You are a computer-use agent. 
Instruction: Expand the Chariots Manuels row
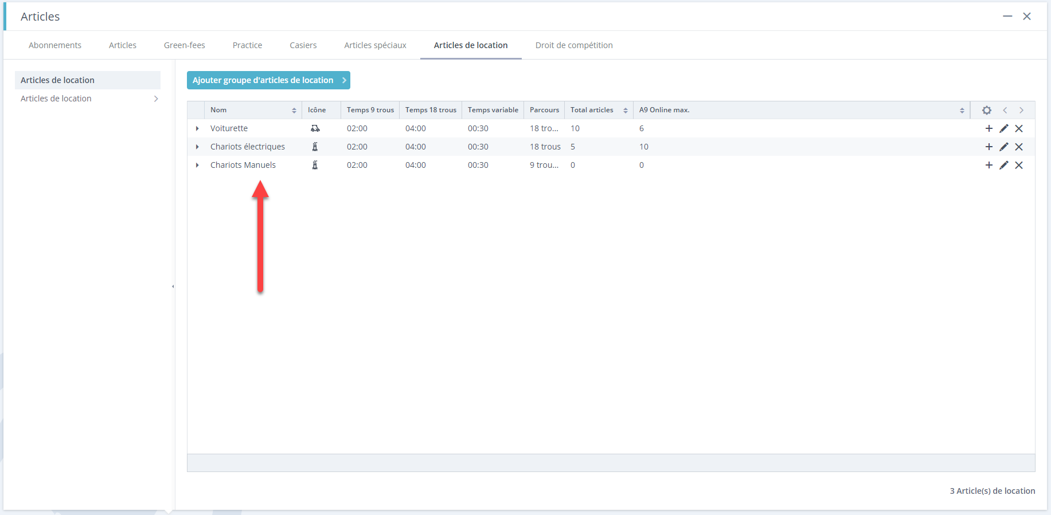pyautogui.click(x=197, y=165)
